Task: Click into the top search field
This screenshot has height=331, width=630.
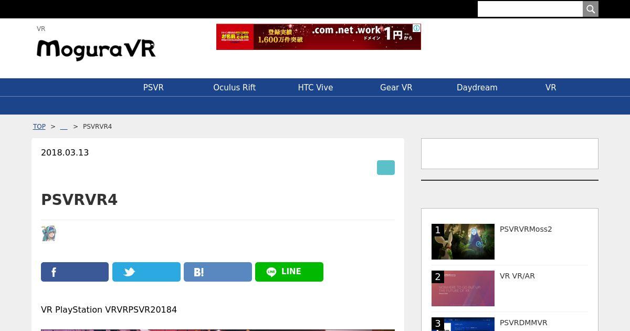Action: pyautogui.click(x=530, y=9)
